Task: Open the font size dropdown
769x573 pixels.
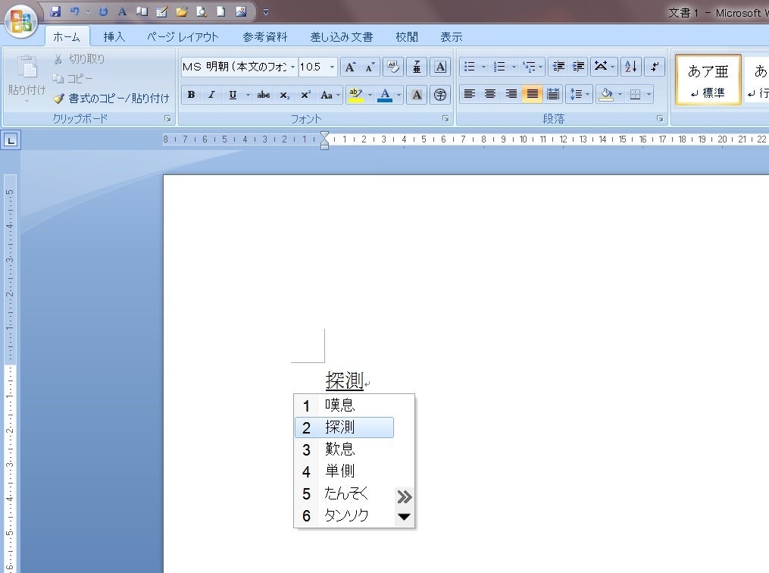Action: [x=332, y=67]
